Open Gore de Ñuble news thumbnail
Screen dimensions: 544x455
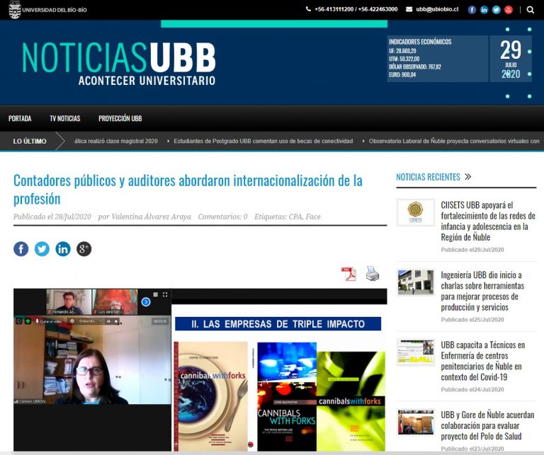tap(415, 422)
